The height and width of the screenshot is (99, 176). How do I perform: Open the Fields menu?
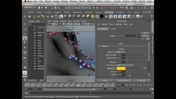point(134,1)
